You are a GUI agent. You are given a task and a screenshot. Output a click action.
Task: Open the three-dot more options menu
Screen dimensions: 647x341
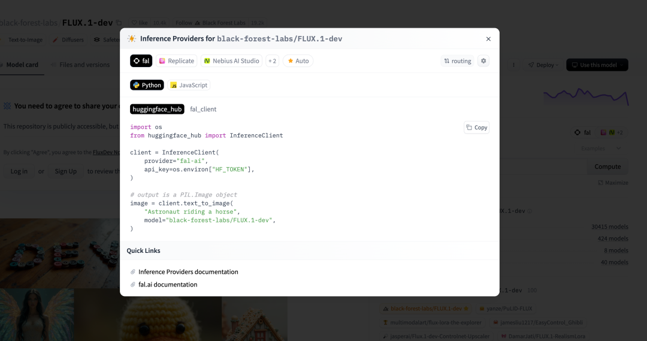click(x=514, y=65)
